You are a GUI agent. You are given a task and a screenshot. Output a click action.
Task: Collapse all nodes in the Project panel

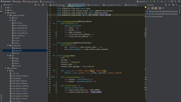(39, 5)
